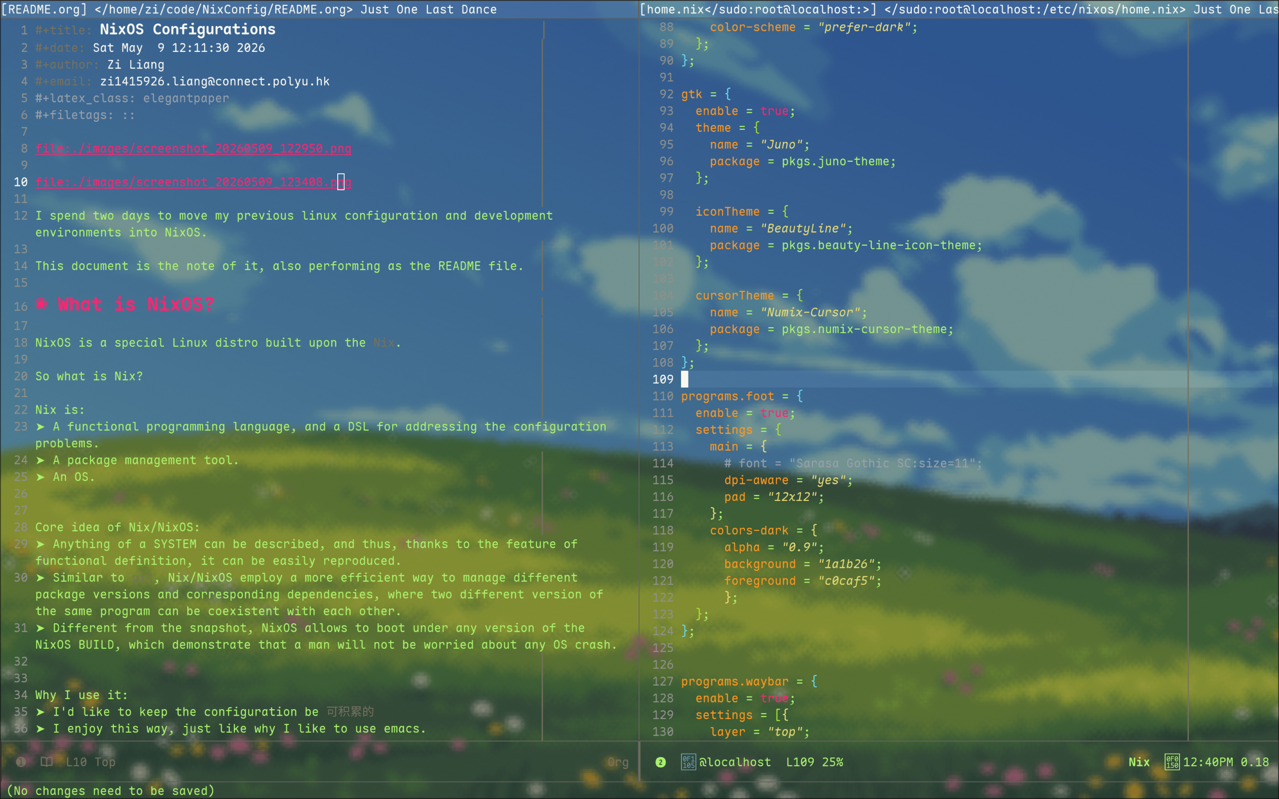Viewport: 1279px width, 799px height.
Task: Click the window number 1 badge in README modeline
Action: 21,762
